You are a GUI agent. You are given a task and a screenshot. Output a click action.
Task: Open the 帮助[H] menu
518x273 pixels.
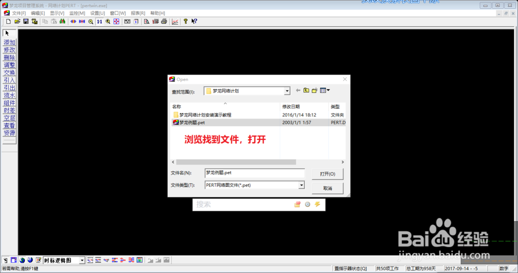(157, 13)
